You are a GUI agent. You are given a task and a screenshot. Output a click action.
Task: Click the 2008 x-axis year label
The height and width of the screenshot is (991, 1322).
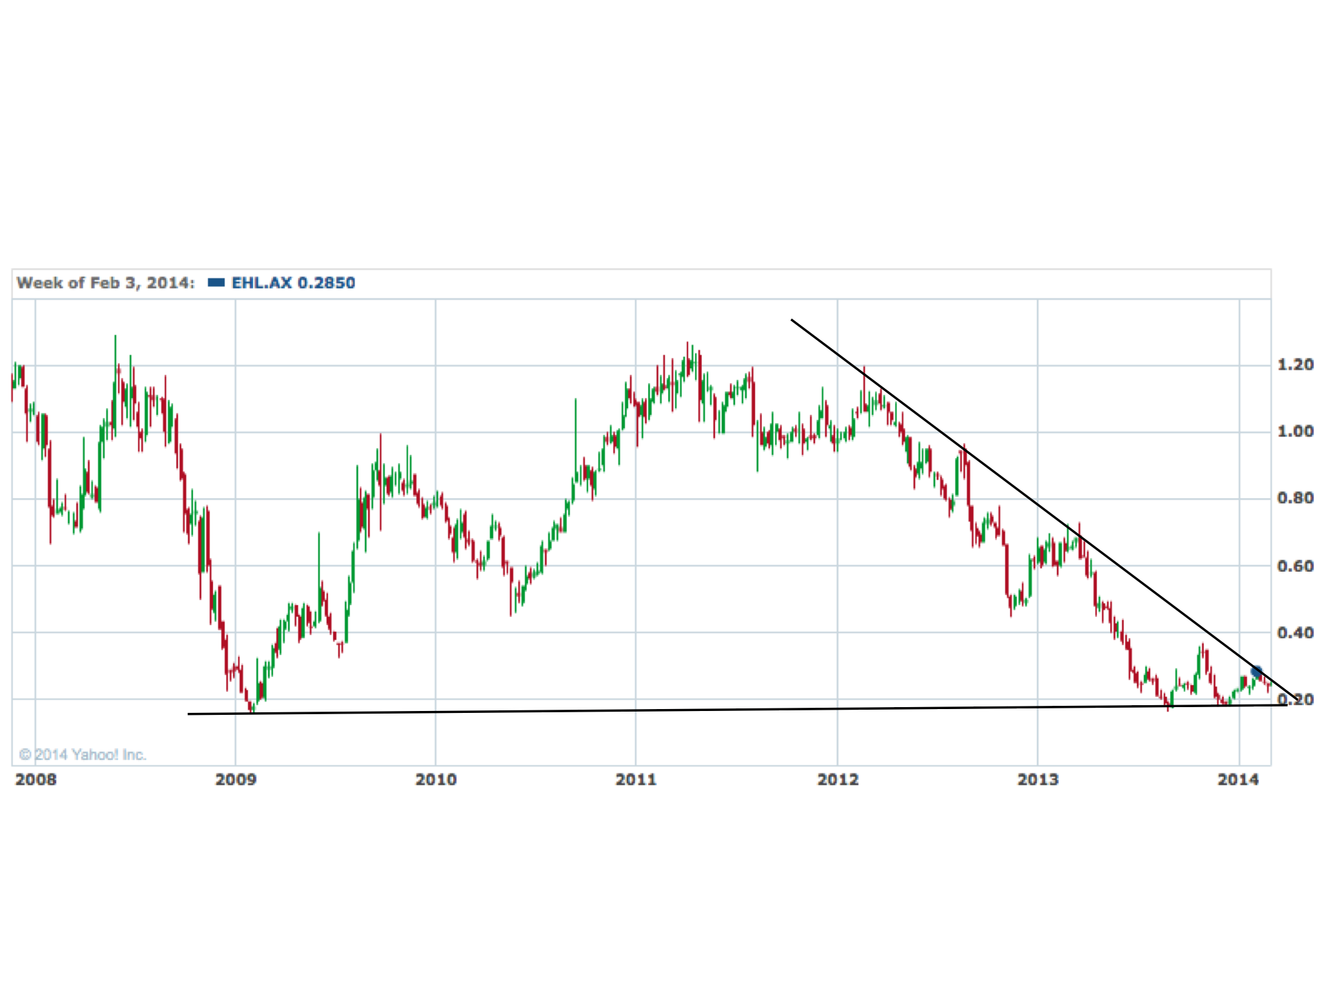[36, 780]
